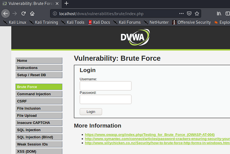Save page to Pocket icon

(x=189, y=13)
